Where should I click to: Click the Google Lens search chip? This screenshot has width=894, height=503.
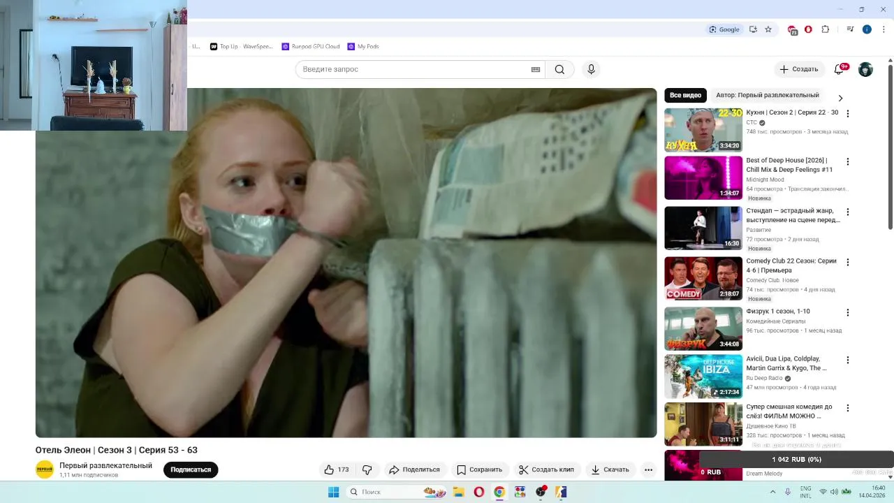pos(724,29)
